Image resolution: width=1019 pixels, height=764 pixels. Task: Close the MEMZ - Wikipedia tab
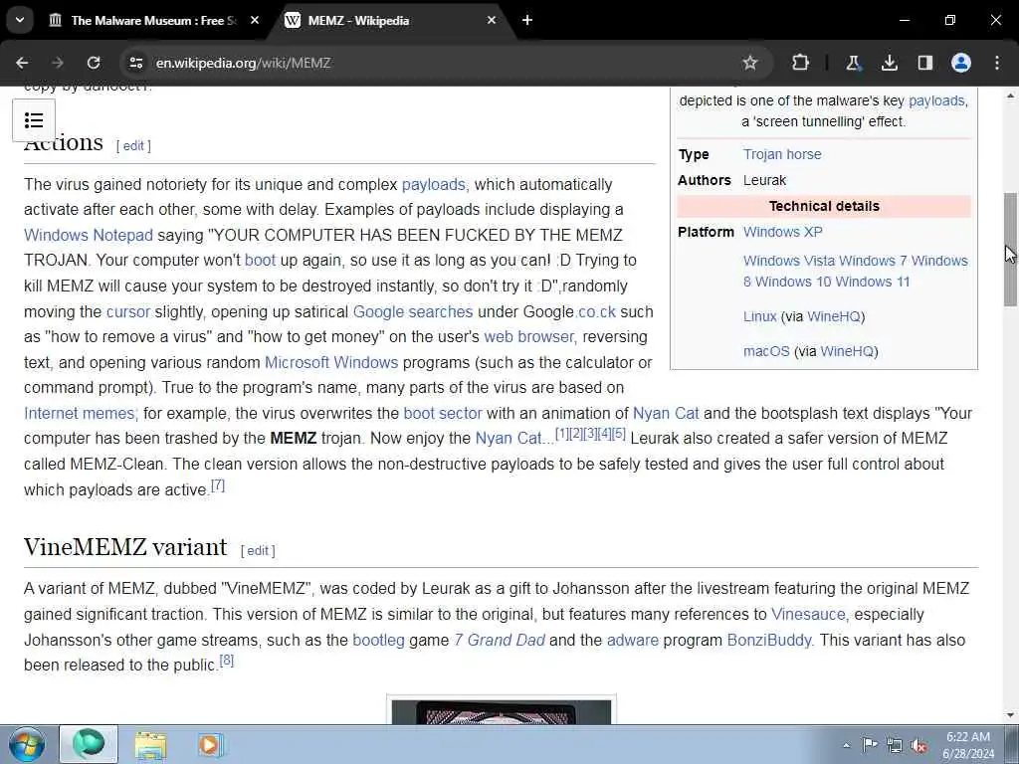point(492,20)
